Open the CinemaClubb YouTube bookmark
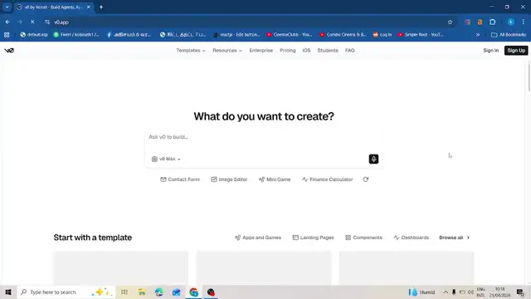This screenshot has width=531, height=299. [290, 35]
